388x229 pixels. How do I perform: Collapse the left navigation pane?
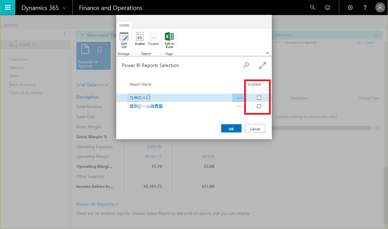coord(65,34)
